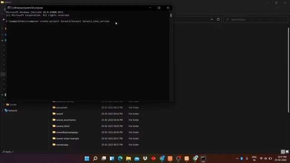Open the Windows Start menu

(x=87, y=158)
